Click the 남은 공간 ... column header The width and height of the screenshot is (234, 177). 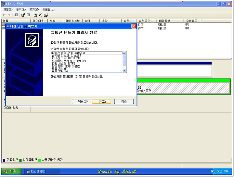point(146,21)
